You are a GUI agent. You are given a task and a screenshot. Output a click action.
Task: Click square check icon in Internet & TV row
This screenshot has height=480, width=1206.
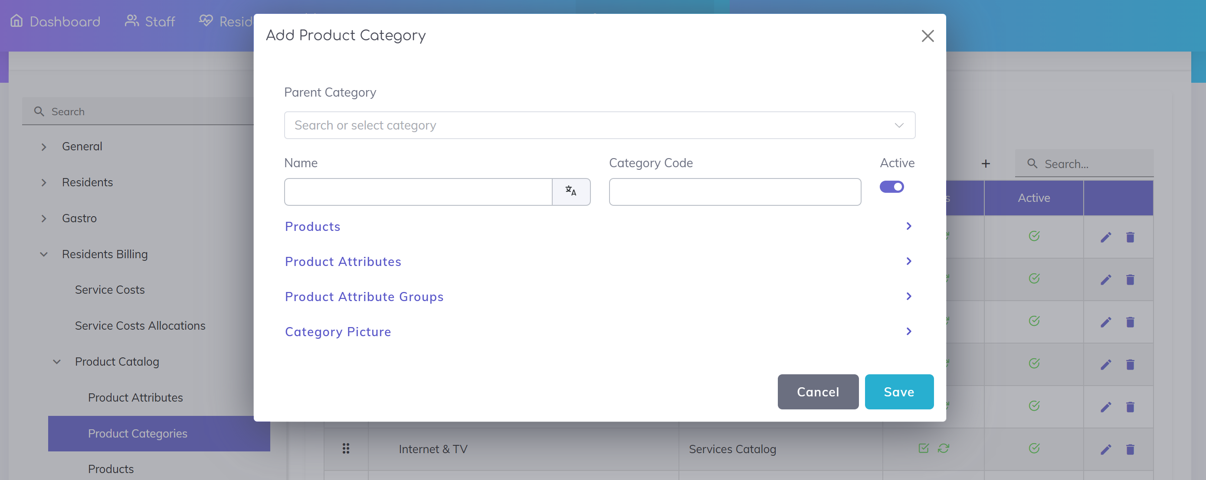tap(923, 448)
